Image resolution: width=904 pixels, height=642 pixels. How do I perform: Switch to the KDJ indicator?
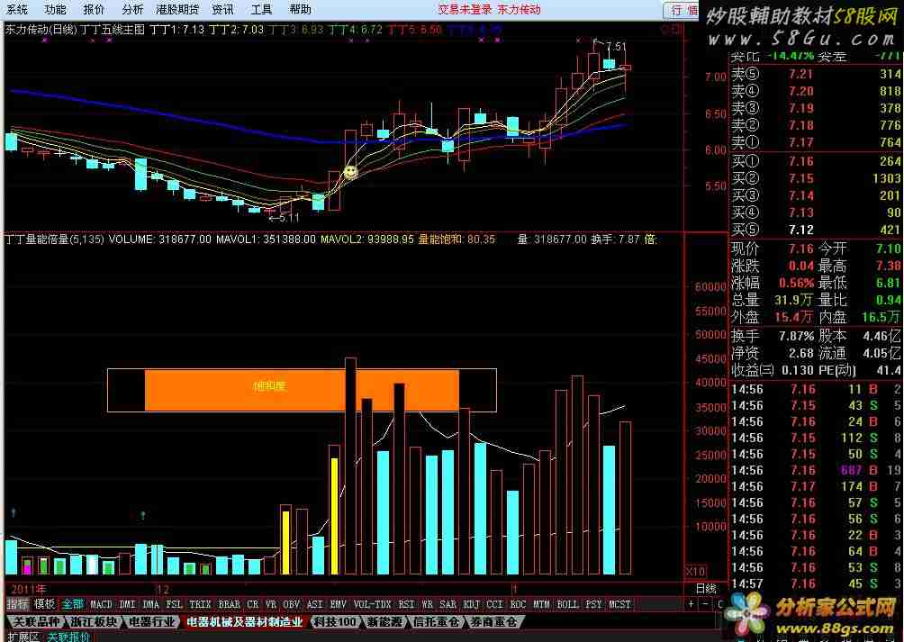point(472,604)
